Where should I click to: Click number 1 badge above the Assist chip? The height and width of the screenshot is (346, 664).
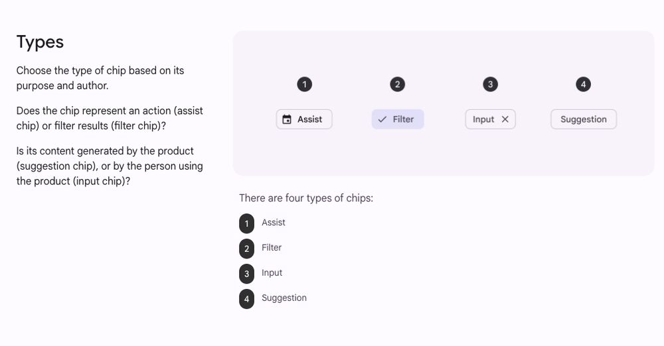pos(305,84)
